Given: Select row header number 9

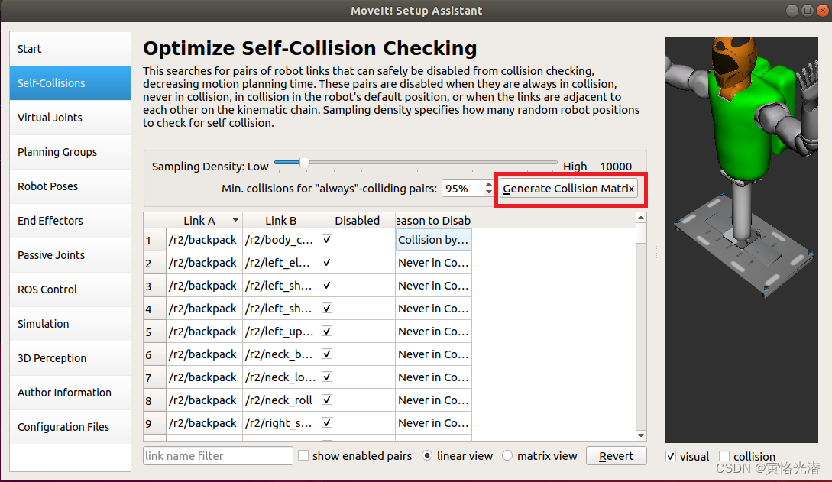Looking at the screenshot, I should 154,423.
